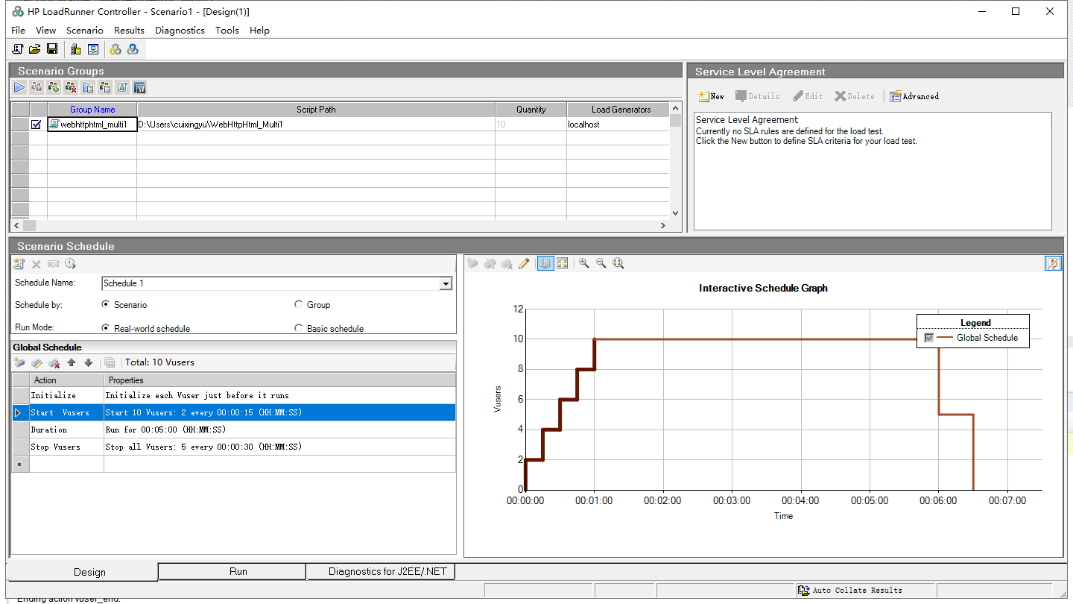
Task: Zoom out on the schedule graph
Action: tap(601, 263)
